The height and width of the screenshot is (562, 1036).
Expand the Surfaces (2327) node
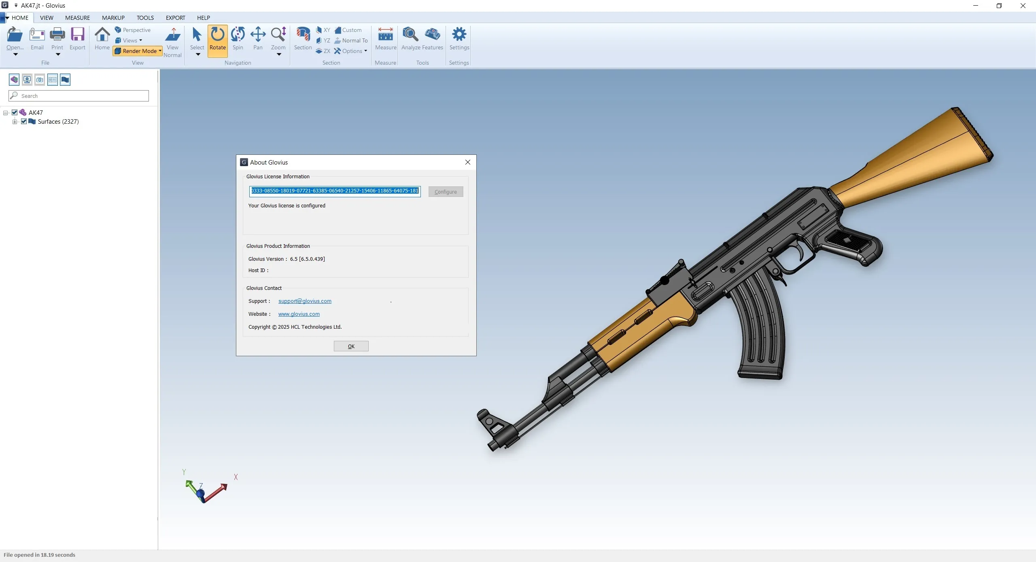15,122
